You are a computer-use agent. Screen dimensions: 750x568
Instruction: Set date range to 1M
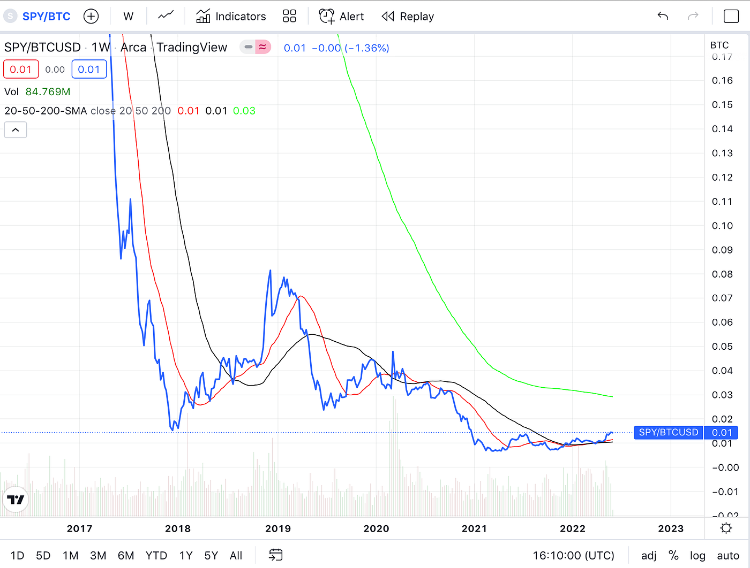pyautogui.click(x=70, y=555)
